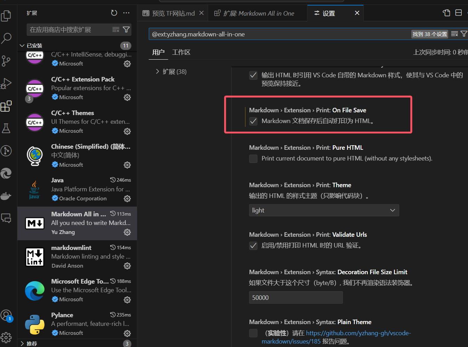Open the Git Graph view in activity bar

point(6,151)
